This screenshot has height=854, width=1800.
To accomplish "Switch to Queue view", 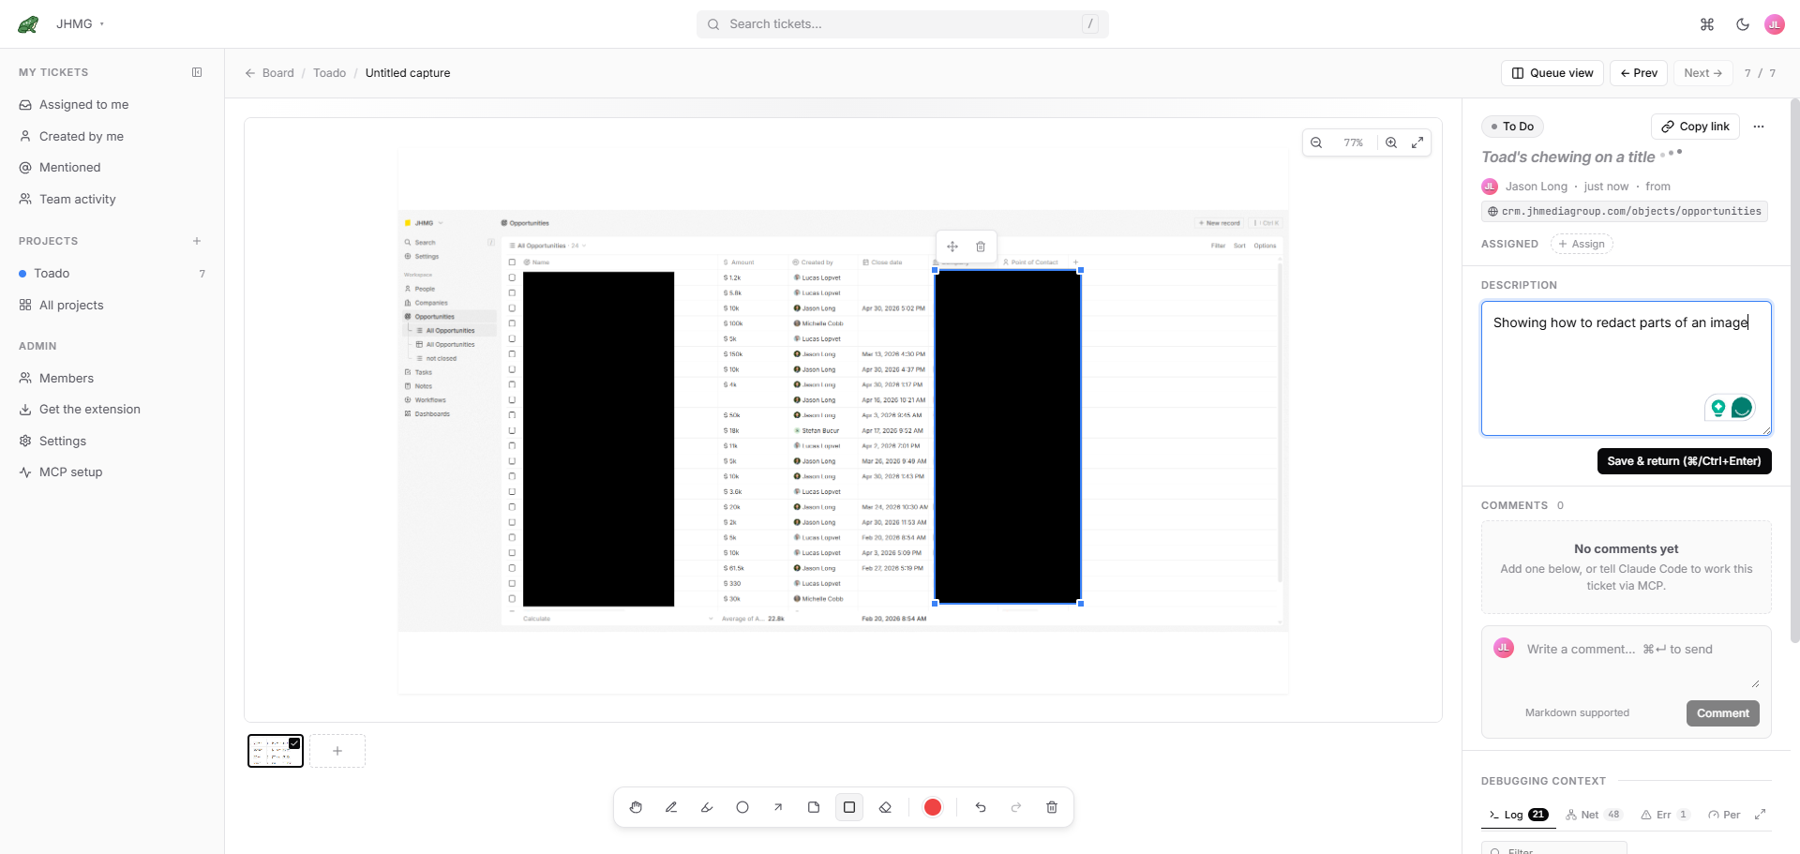I will pyautogui.click(x=1552, y=73).
